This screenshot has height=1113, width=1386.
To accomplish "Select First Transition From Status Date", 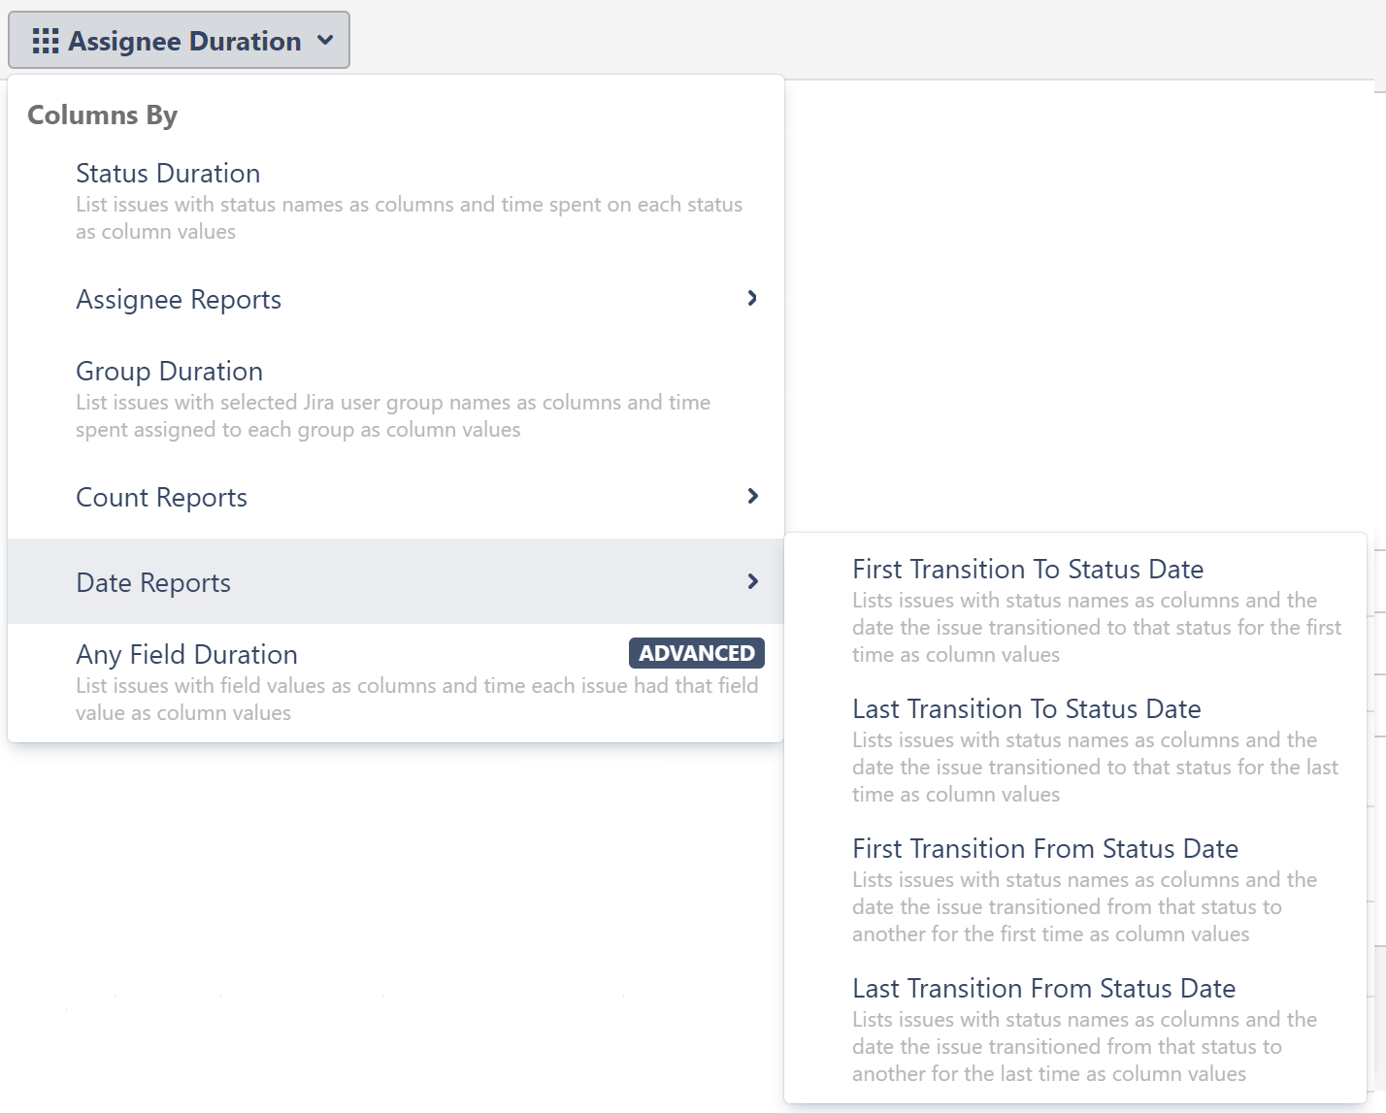I will pos(1044,848).
